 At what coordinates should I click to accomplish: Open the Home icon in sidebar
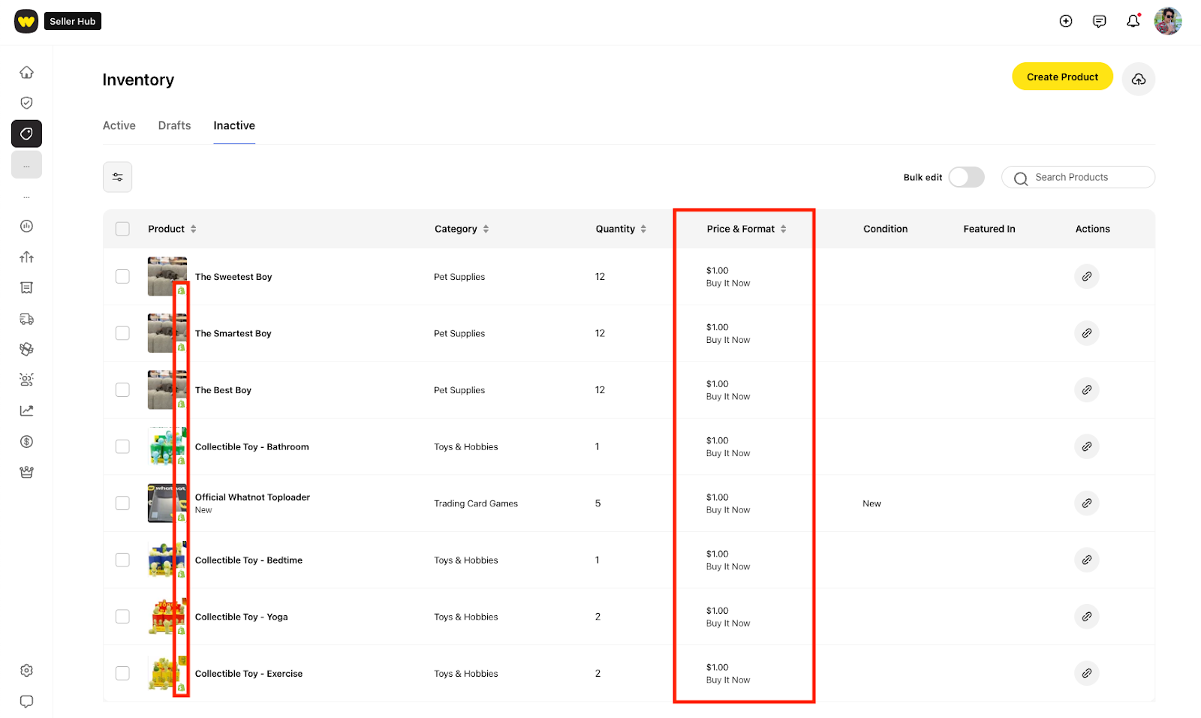tap(26, 72)
